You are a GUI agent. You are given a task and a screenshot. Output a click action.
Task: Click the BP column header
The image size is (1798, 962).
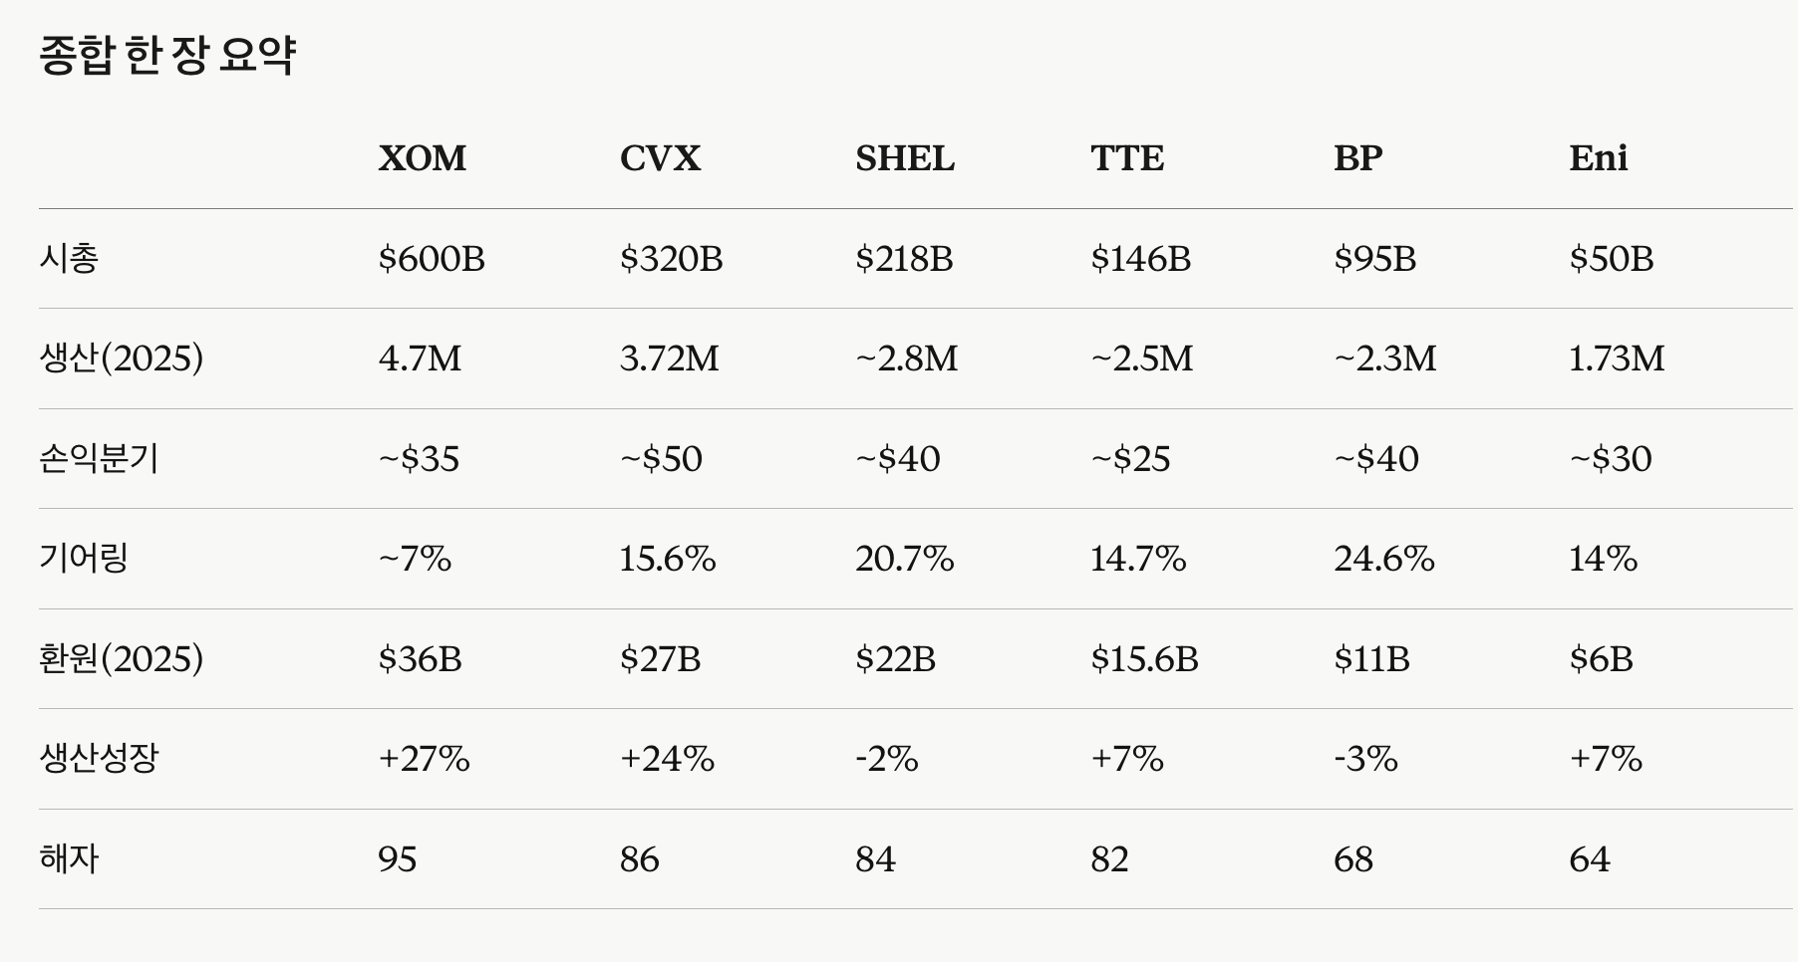pos(1357,158)
